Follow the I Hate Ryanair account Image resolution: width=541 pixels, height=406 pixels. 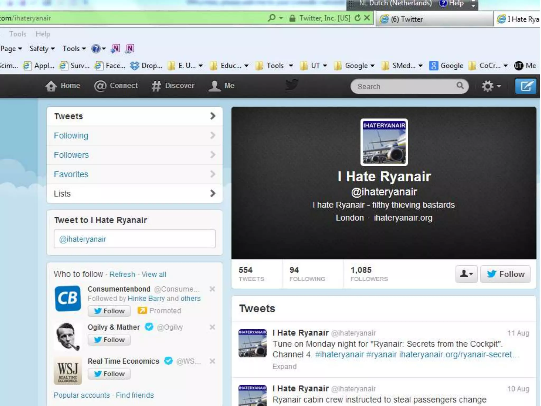[x=505, y=274]
